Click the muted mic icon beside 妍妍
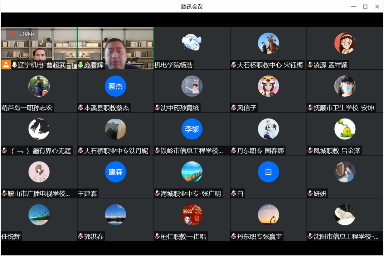Viewport: 384px width, 256px height. coord(310,194)
